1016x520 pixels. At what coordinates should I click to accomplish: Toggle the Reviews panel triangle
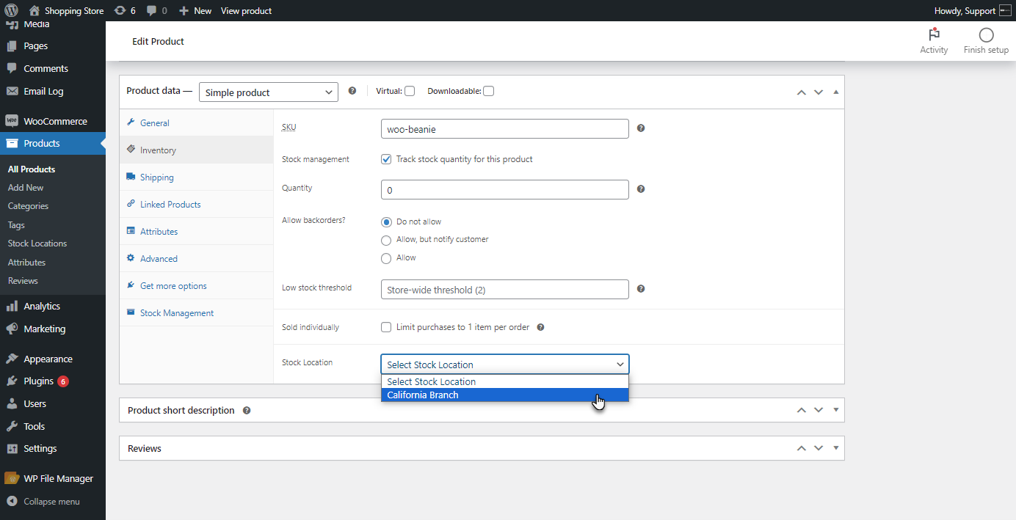pos(836,448)
